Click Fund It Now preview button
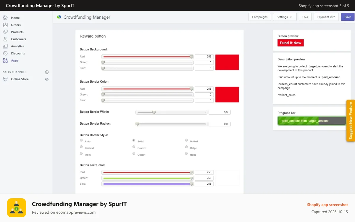The image size is (355, 222). tap(291, 43)
